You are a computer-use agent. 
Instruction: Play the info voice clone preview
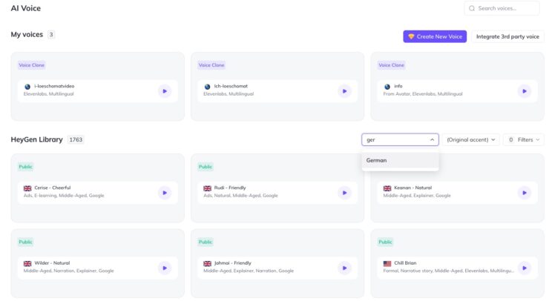tap(525, 90)
